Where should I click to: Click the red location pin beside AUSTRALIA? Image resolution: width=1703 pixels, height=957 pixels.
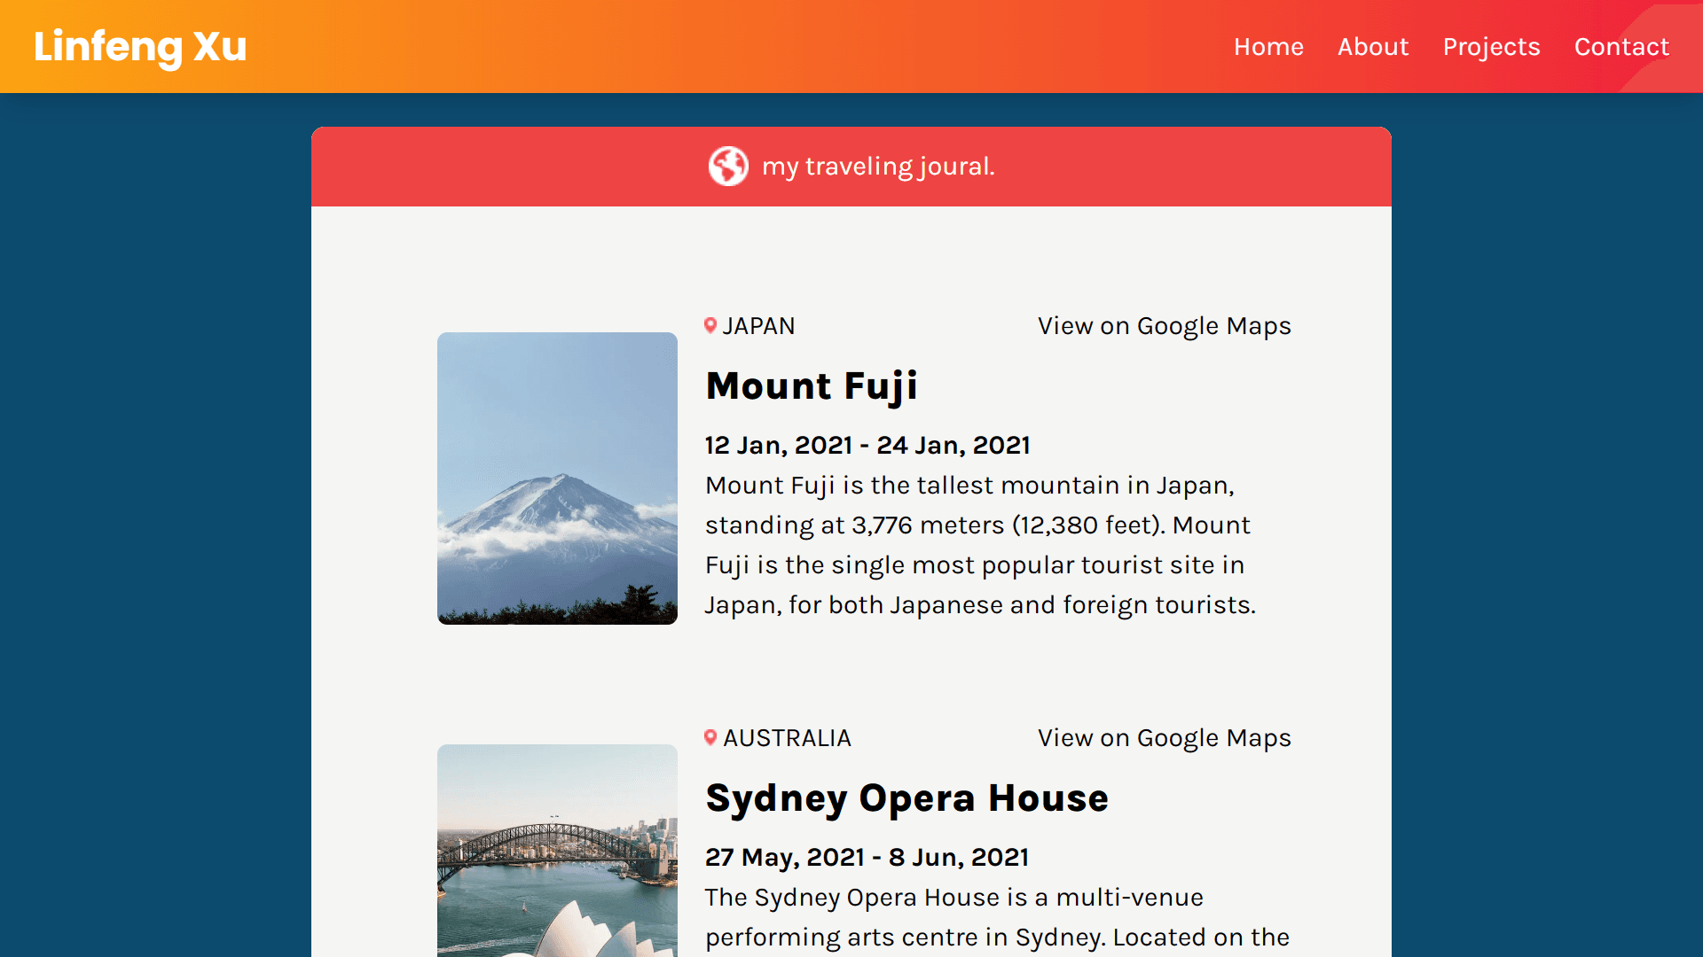(710, 737)
